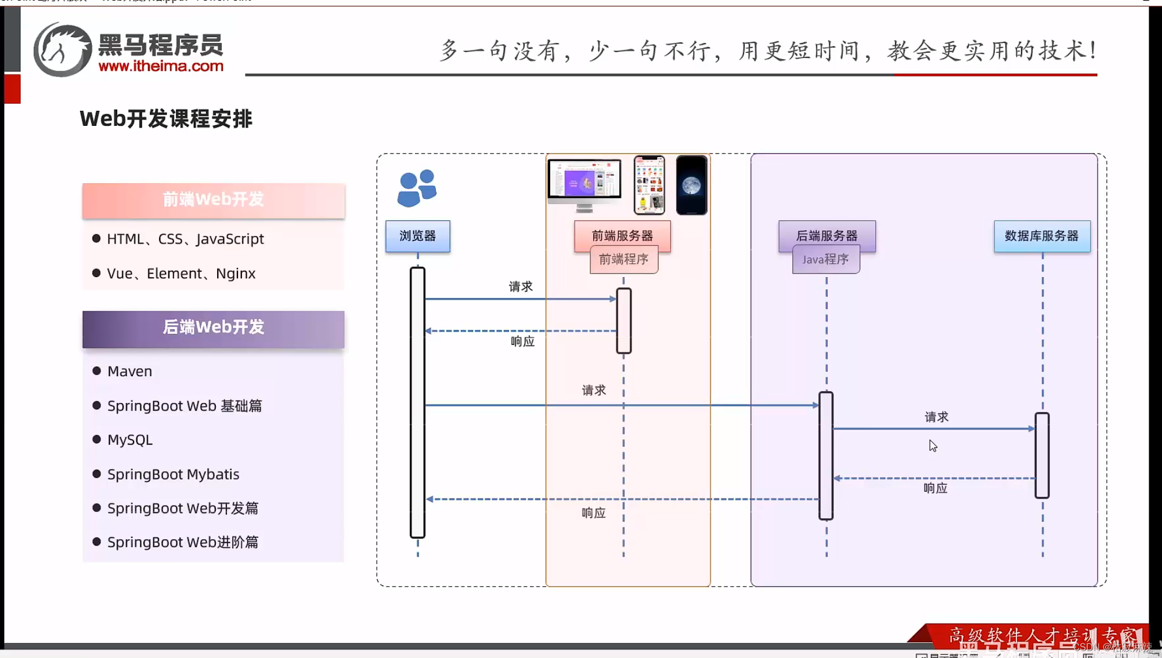Click the 请求 arrow label in diagram
1162x658 pixels.
[520, 286]
